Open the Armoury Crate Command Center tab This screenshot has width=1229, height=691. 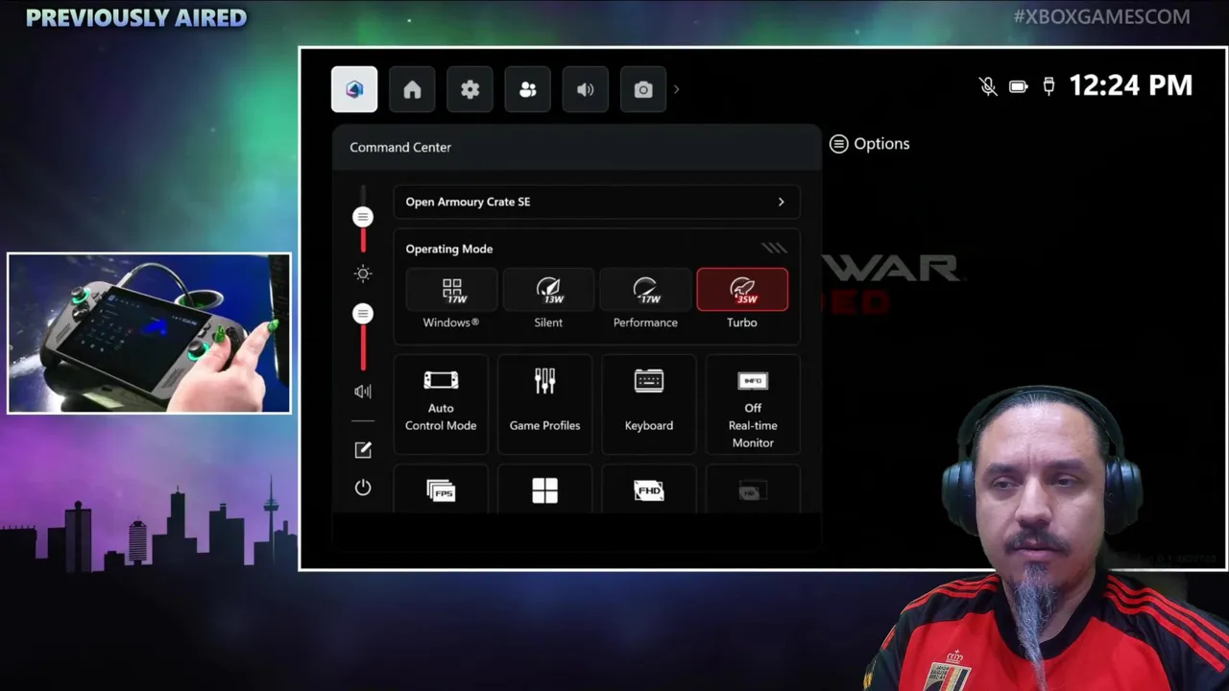[354, 89]
